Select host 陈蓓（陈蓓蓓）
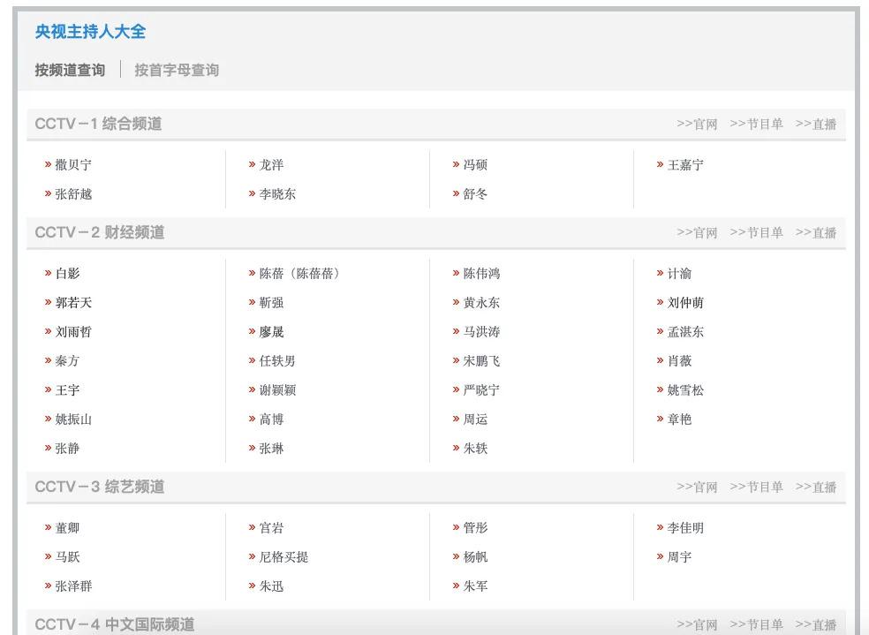 click(299, 273)
